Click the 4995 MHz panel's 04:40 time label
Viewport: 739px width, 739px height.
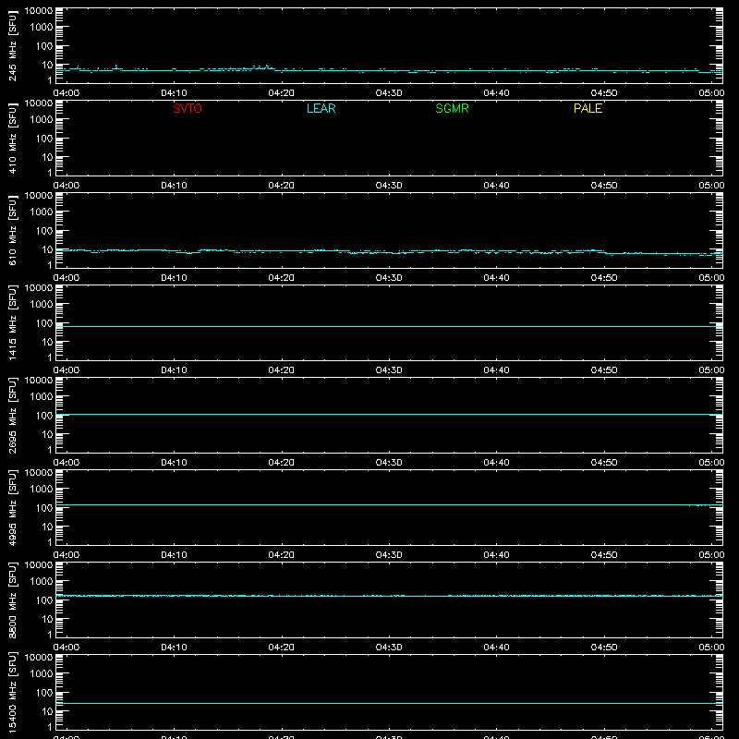click(496, 555)
